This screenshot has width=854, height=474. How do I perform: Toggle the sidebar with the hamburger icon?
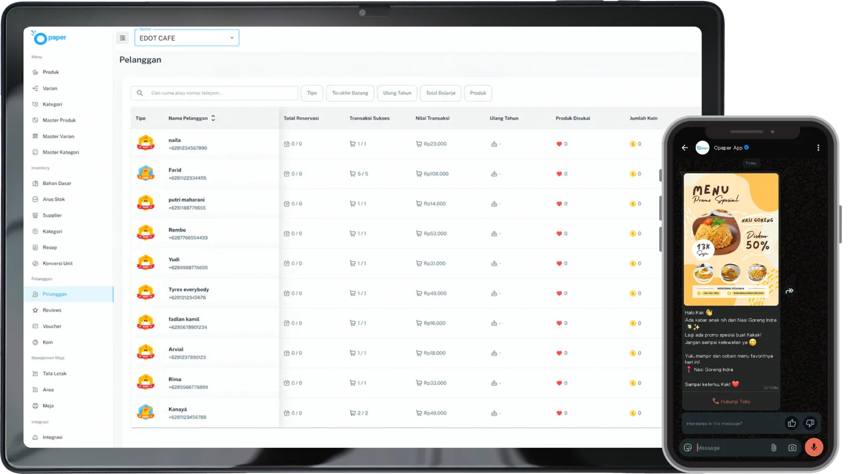point(122,38)
